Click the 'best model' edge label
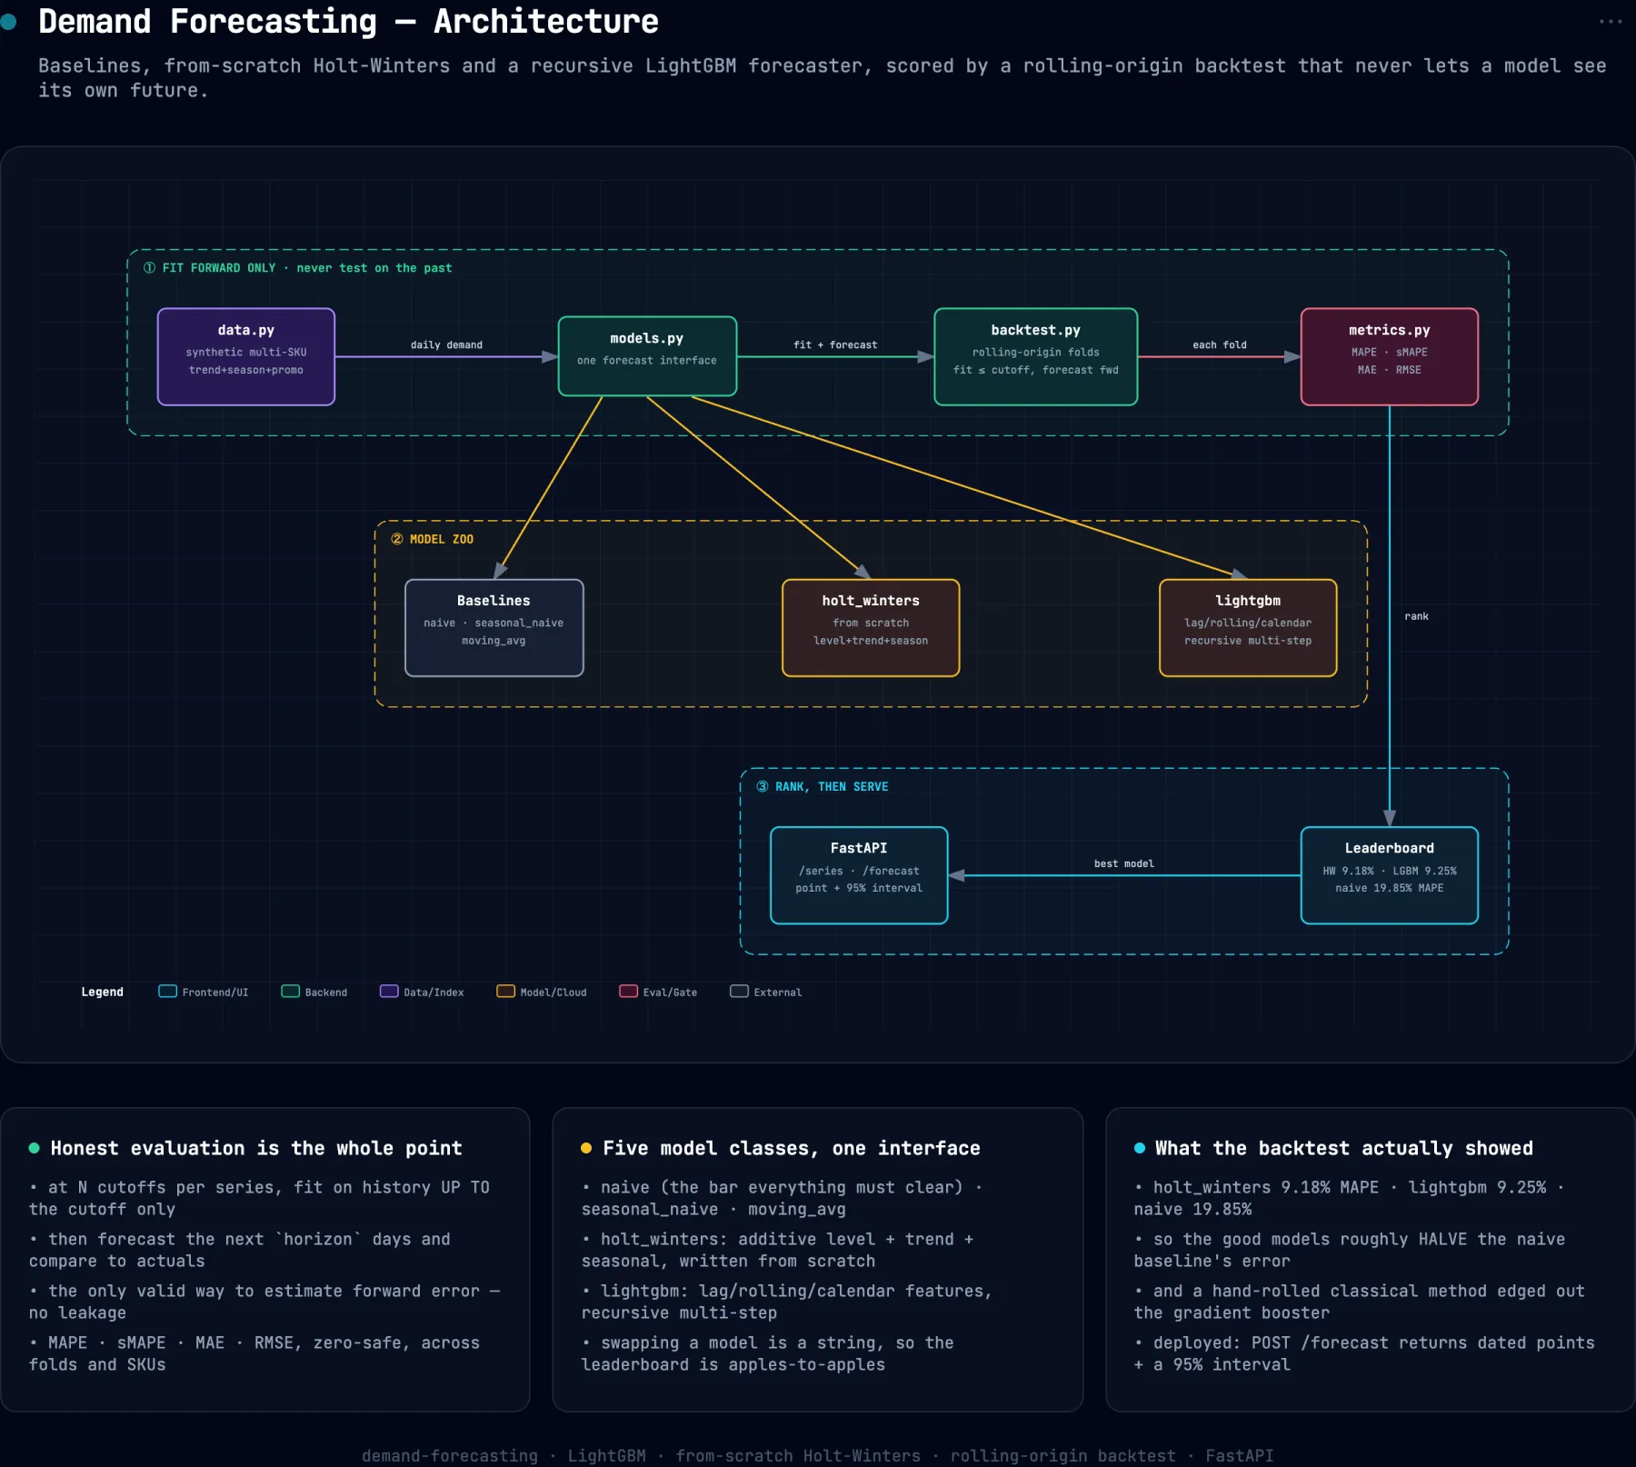The height and width of the screenshot is (1467, 1636). coord(1124,863)
